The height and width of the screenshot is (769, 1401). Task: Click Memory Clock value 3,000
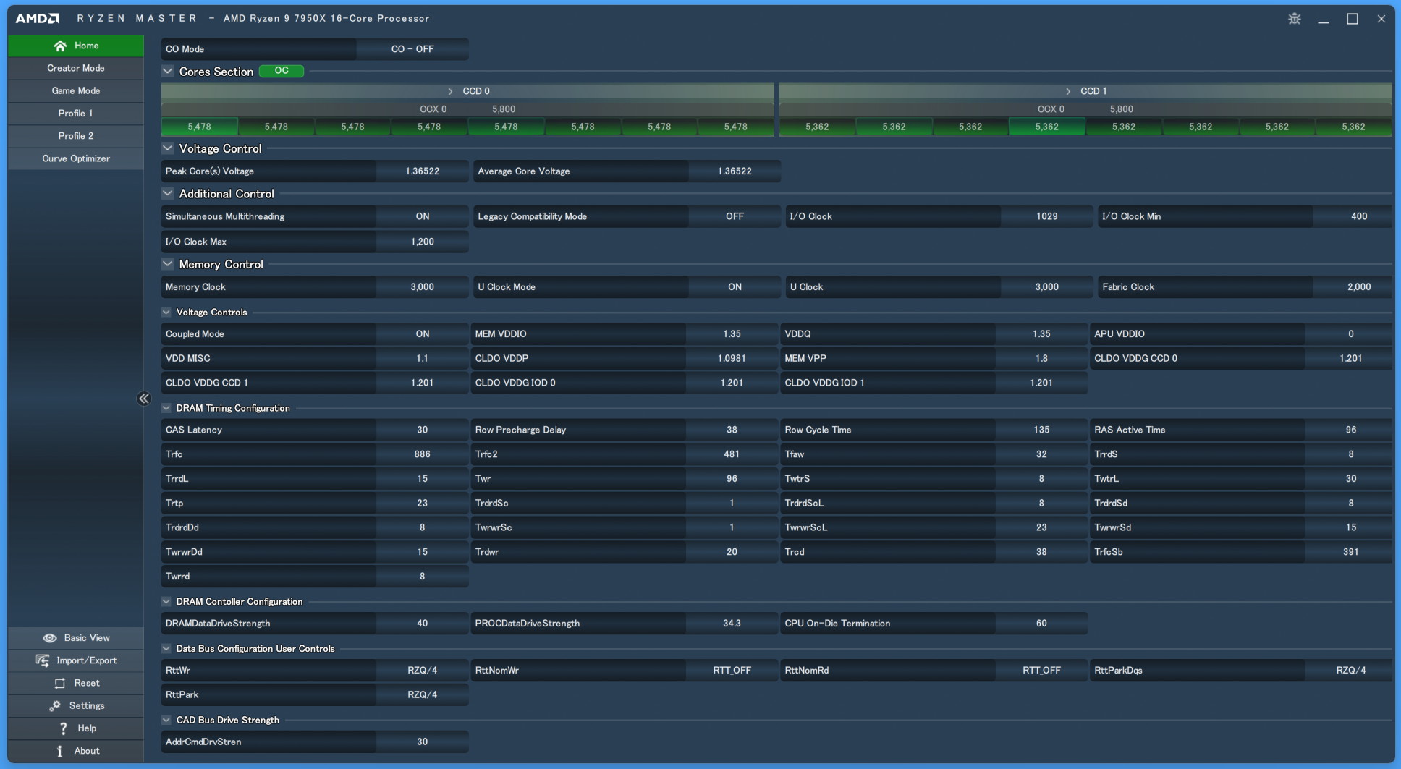(x=423, y=287)
